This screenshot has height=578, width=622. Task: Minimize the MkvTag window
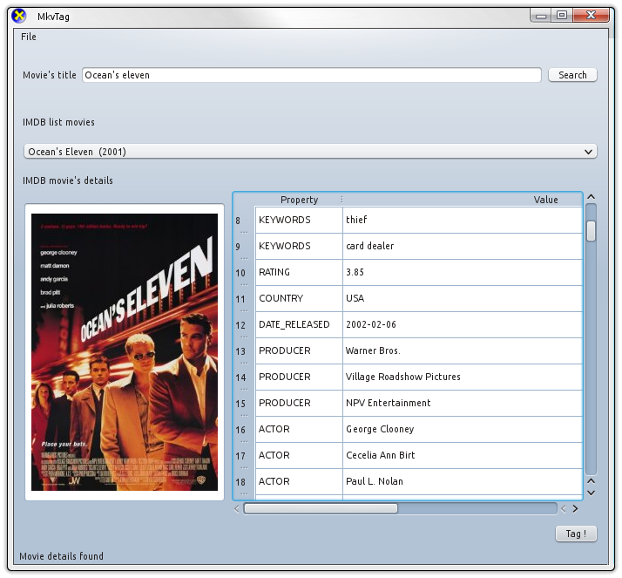tap(541, 16)
